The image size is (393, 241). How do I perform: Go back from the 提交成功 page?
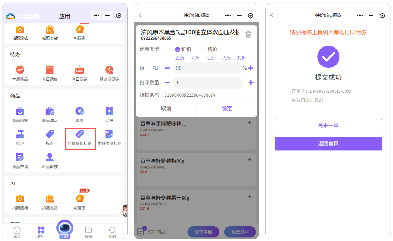pyautogui.click(x=272, y=15)
